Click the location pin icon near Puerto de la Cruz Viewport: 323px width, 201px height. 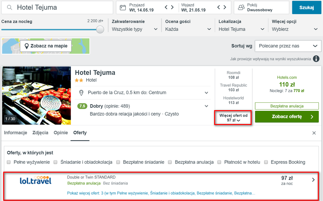(81, 93)
